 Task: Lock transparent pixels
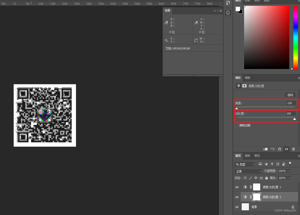[x=245, y=178]
